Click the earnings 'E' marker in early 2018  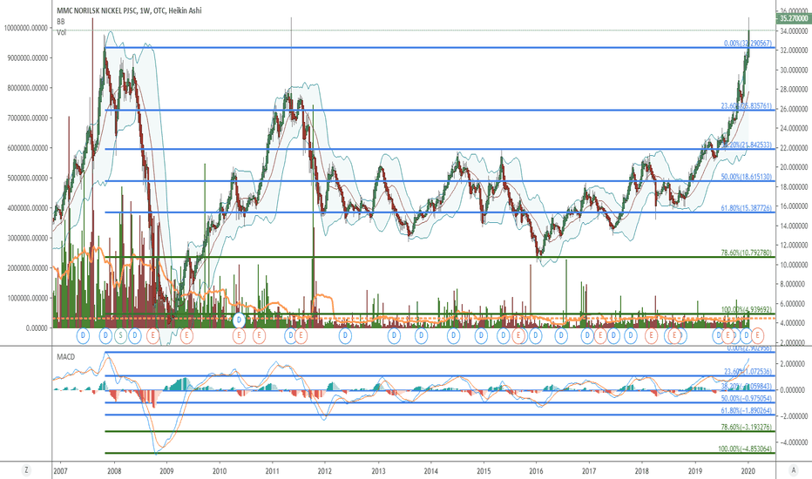(x=651, y=335)
